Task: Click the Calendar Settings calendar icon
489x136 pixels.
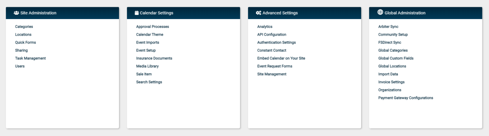Action: click(137, 13)
